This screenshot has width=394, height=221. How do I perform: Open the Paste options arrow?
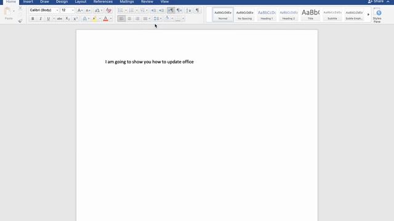tap(14, 11)
